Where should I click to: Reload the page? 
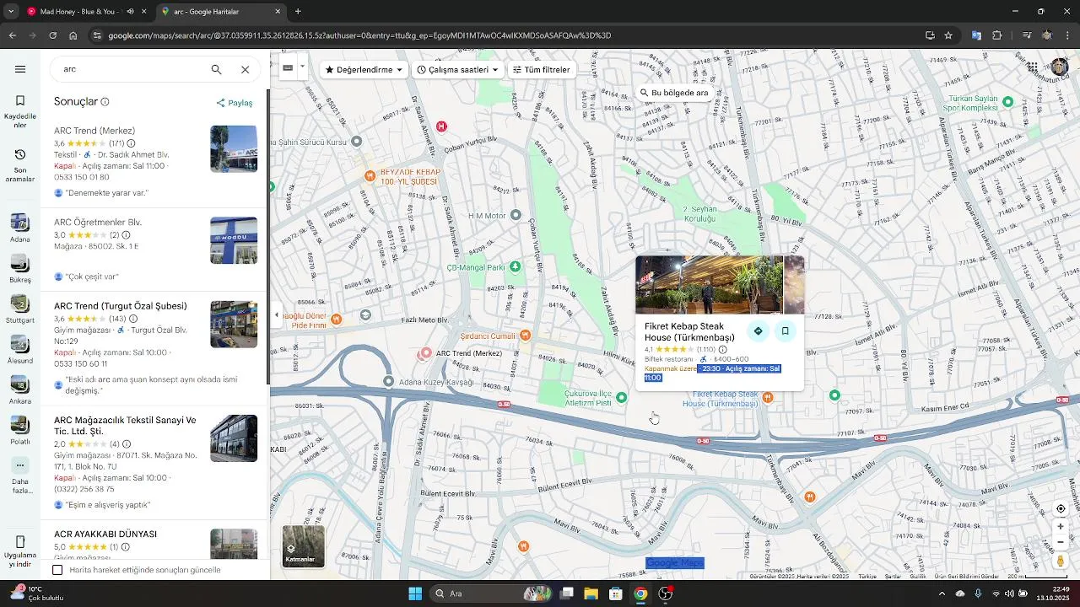point(52,35)
